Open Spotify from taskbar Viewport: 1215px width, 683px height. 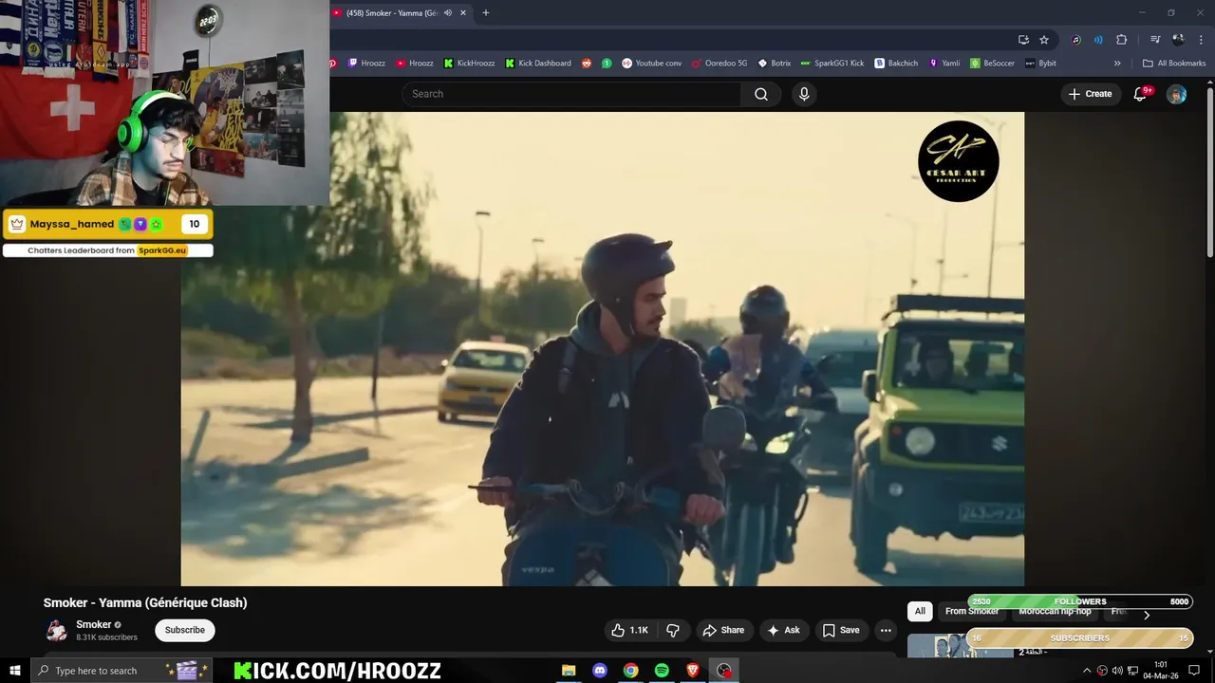[662, 671]
